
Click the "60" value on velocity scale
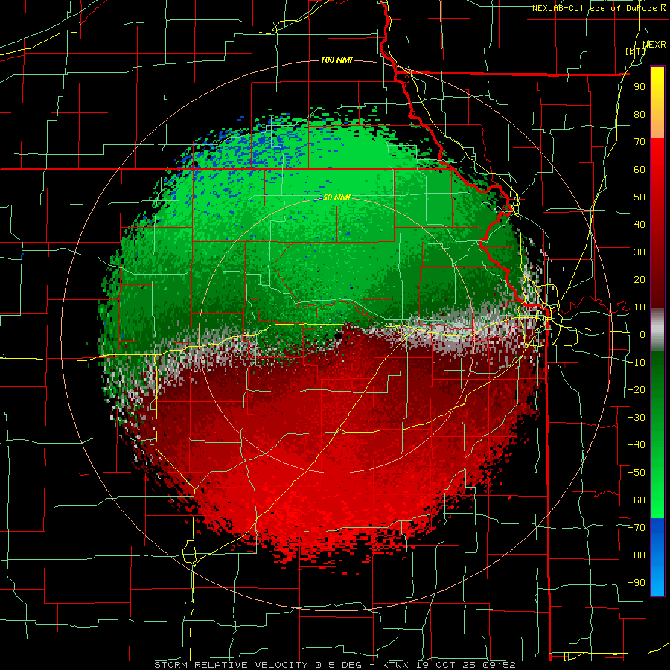pyautogui.click(x=639, y=170)
